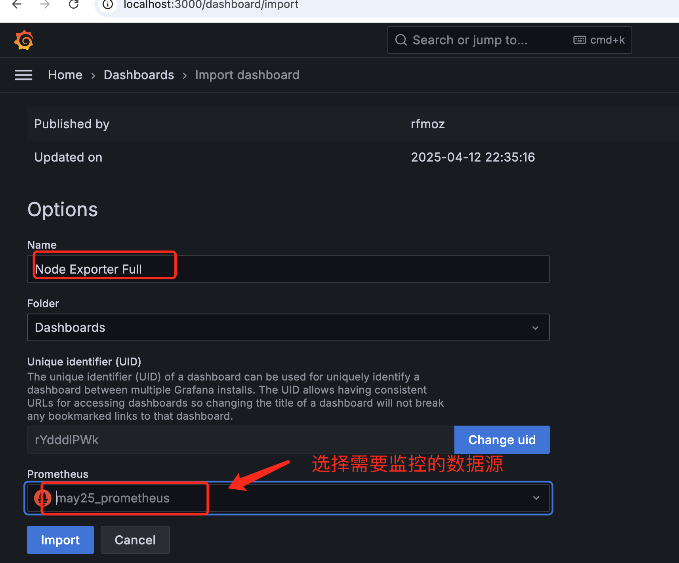Click the Folder field label
Viewport: 679px width, 563px height.
tap(43, 303)
